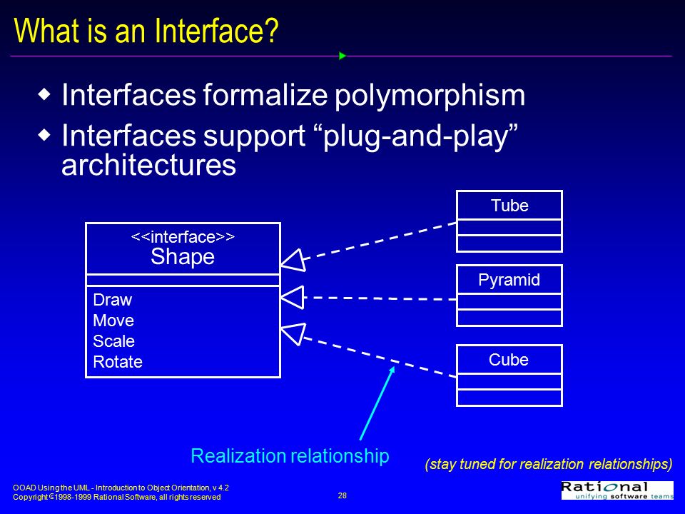685x514 pixels.
Task: Click the OOAD Using the UML footer line
Action: 121,488
